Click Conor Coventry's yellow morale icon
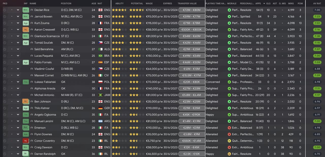This screenshot has width=325, height=157. (229, 141)
